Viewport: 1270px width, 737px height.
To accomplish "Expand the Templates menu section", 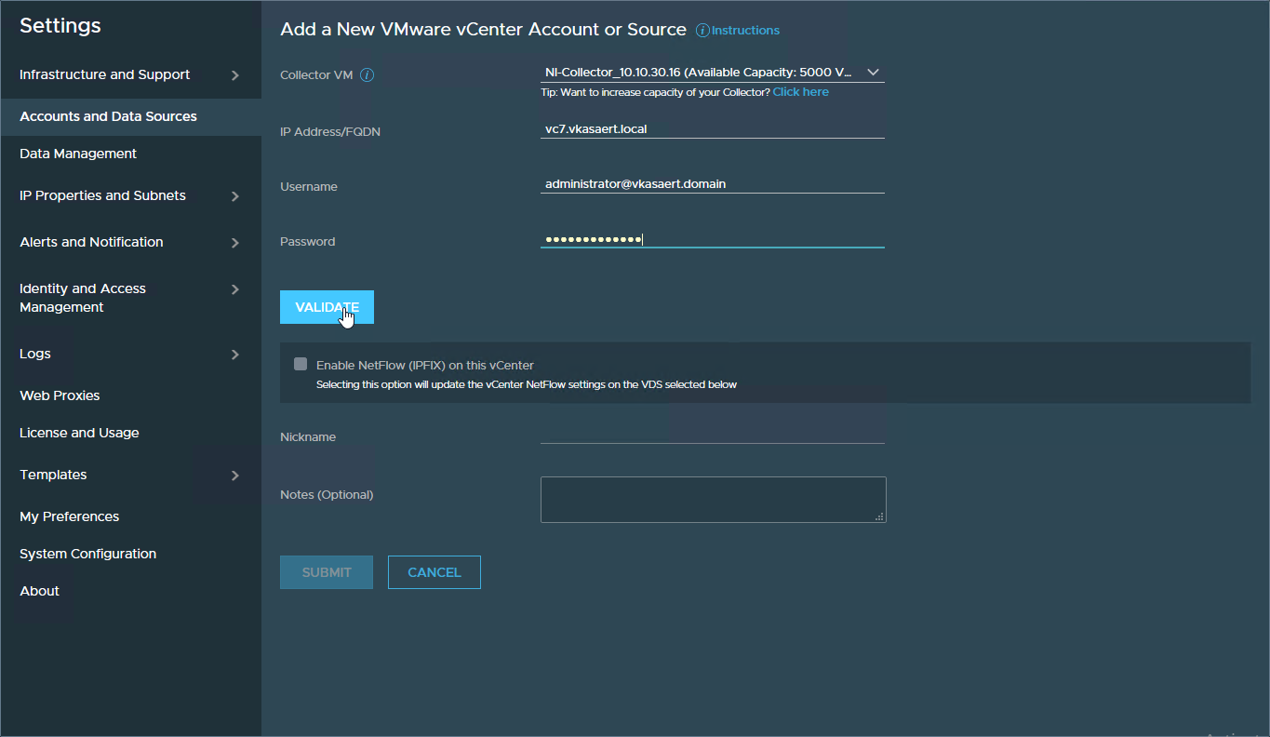I will 234,476.
